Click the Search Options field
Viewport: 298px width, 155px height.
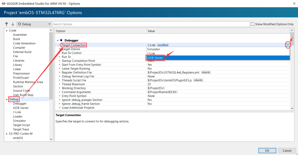[151, 24]
